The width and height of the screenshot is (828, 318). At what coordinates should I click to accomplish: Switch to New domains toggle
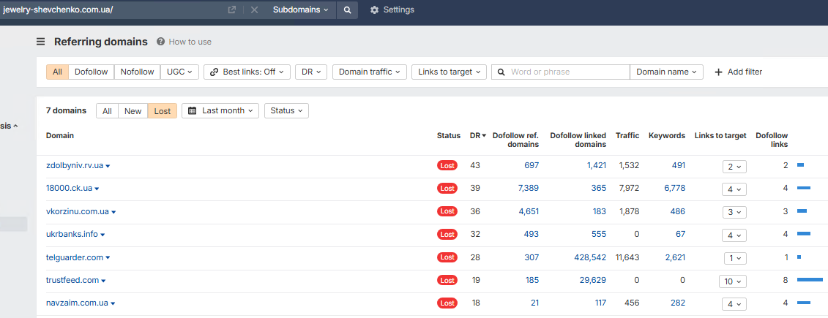click(x=133, y=111)
